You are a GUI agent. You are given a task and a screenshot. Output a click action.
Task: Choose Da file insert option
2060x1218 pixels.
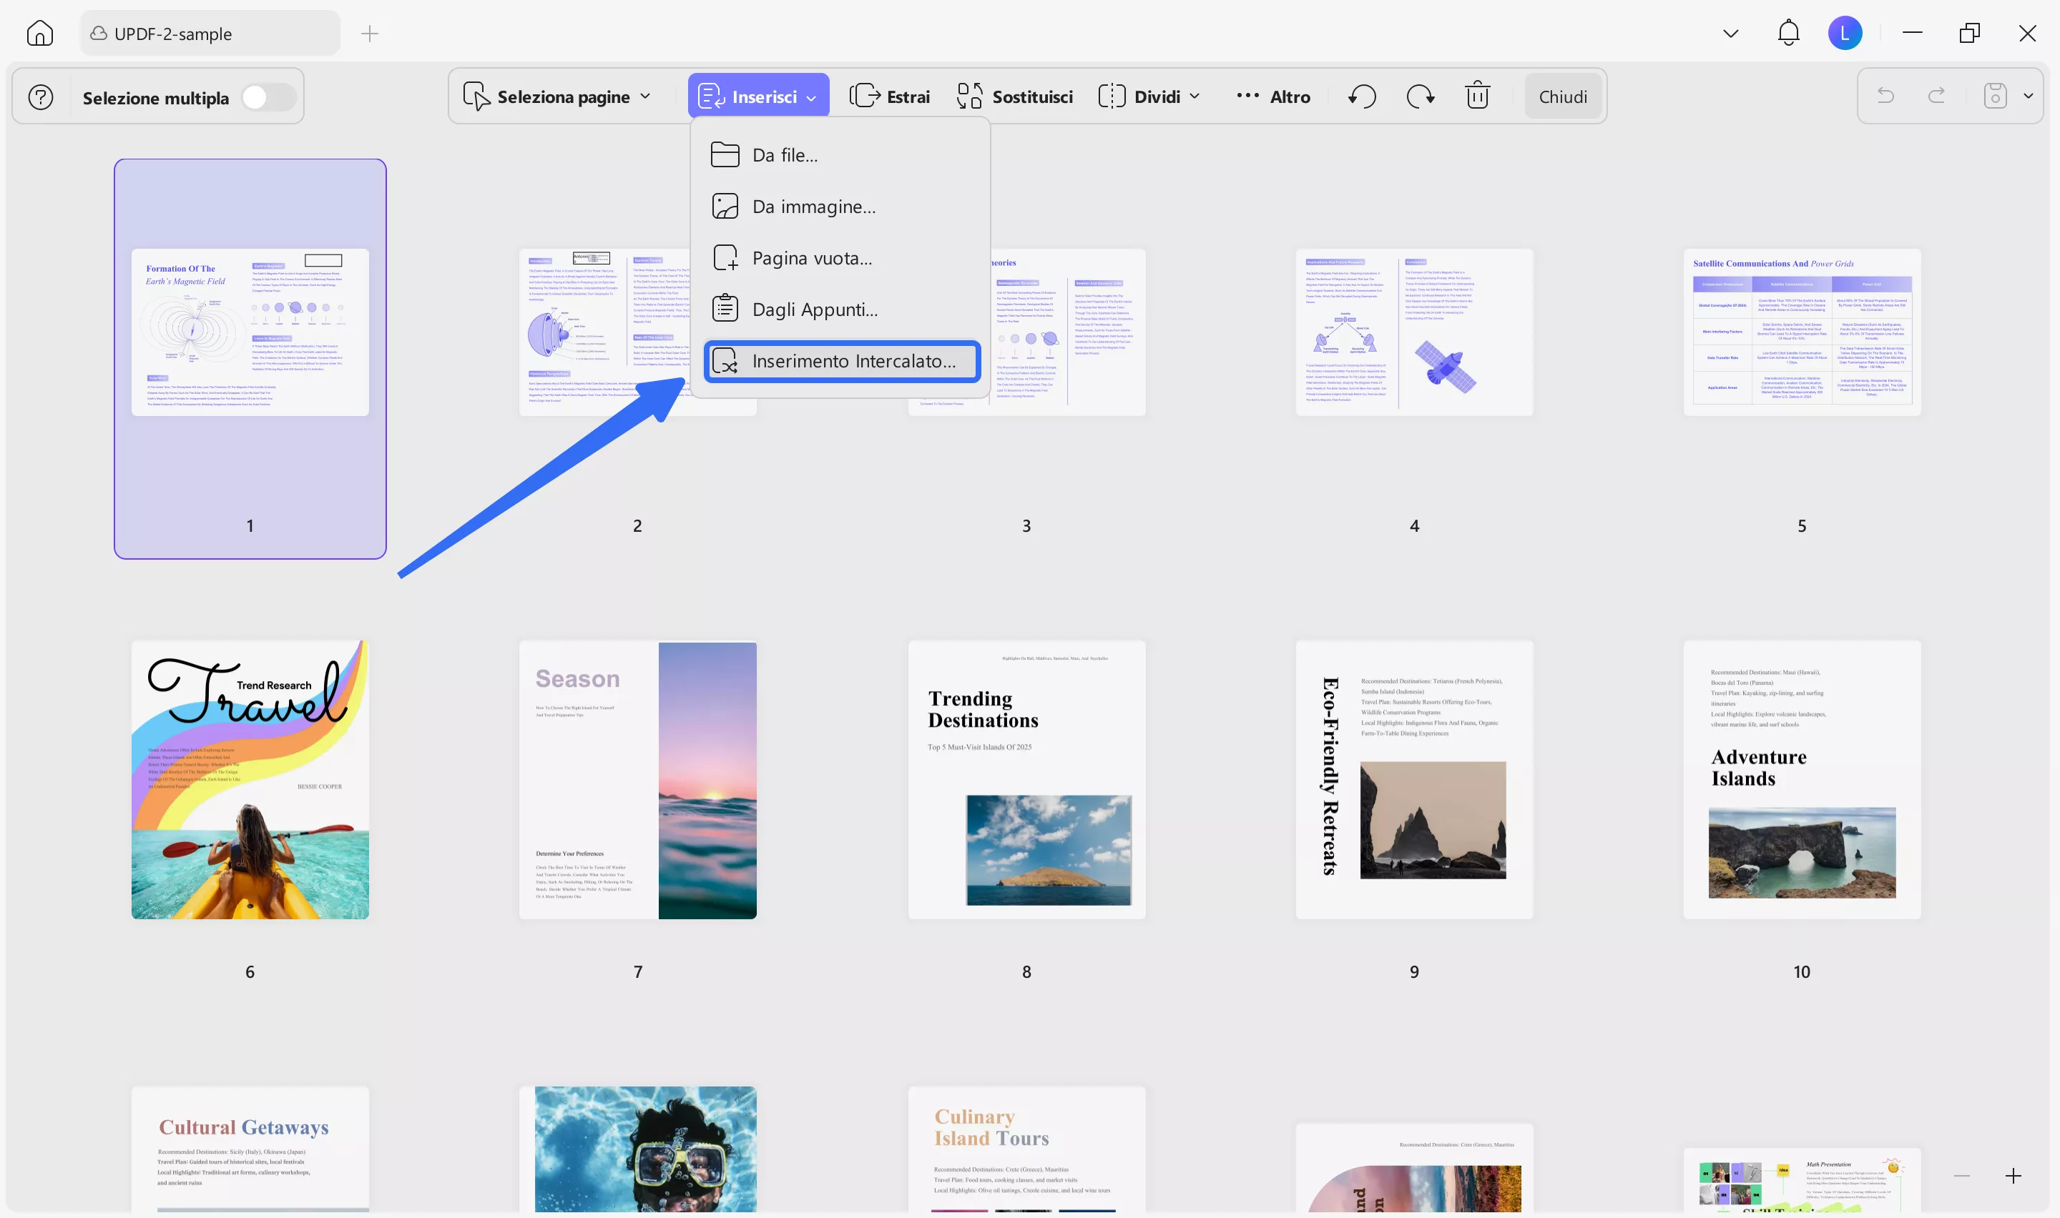point(784,155)
